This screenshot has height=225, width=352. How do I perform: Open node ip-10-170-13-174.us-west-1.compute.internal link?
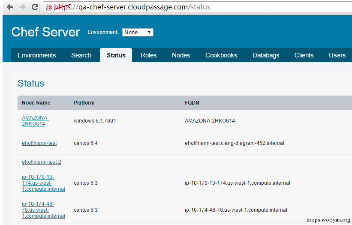click(43, 183)
